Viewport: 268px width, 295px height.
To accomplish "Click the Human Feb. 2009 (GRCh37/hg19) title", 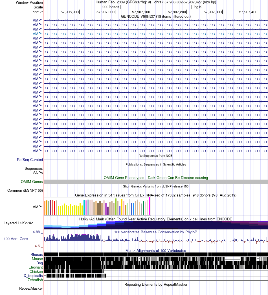I will [x=123, y=2].
